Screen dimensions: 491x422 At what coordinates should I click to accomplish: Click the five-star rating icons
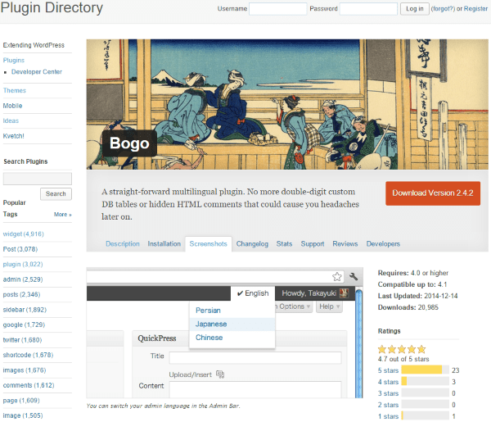tap(397, 349)
